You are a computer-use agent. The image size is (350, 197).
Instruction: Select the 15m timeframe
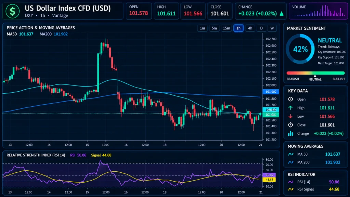226,28
